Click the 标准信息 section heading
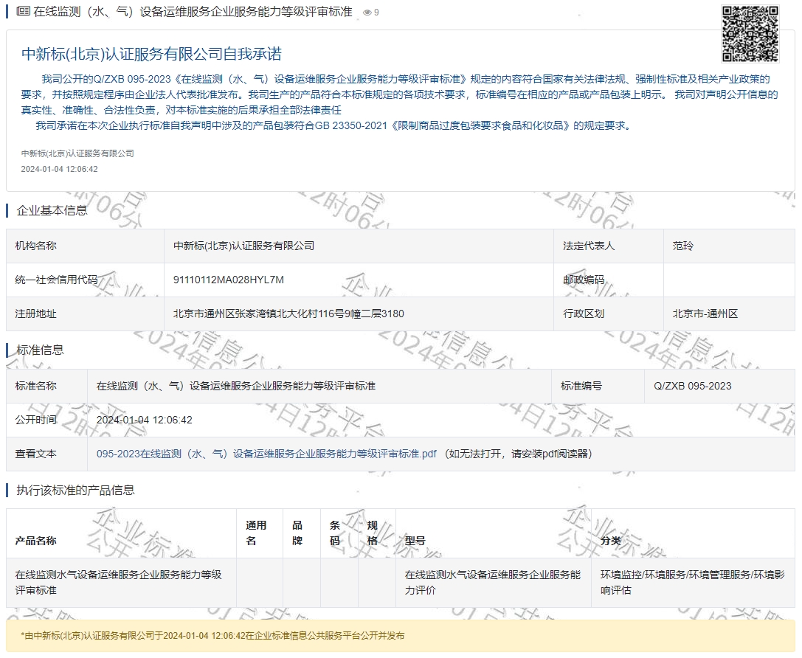This screenshot has width=802, height=658. [40, 350]
